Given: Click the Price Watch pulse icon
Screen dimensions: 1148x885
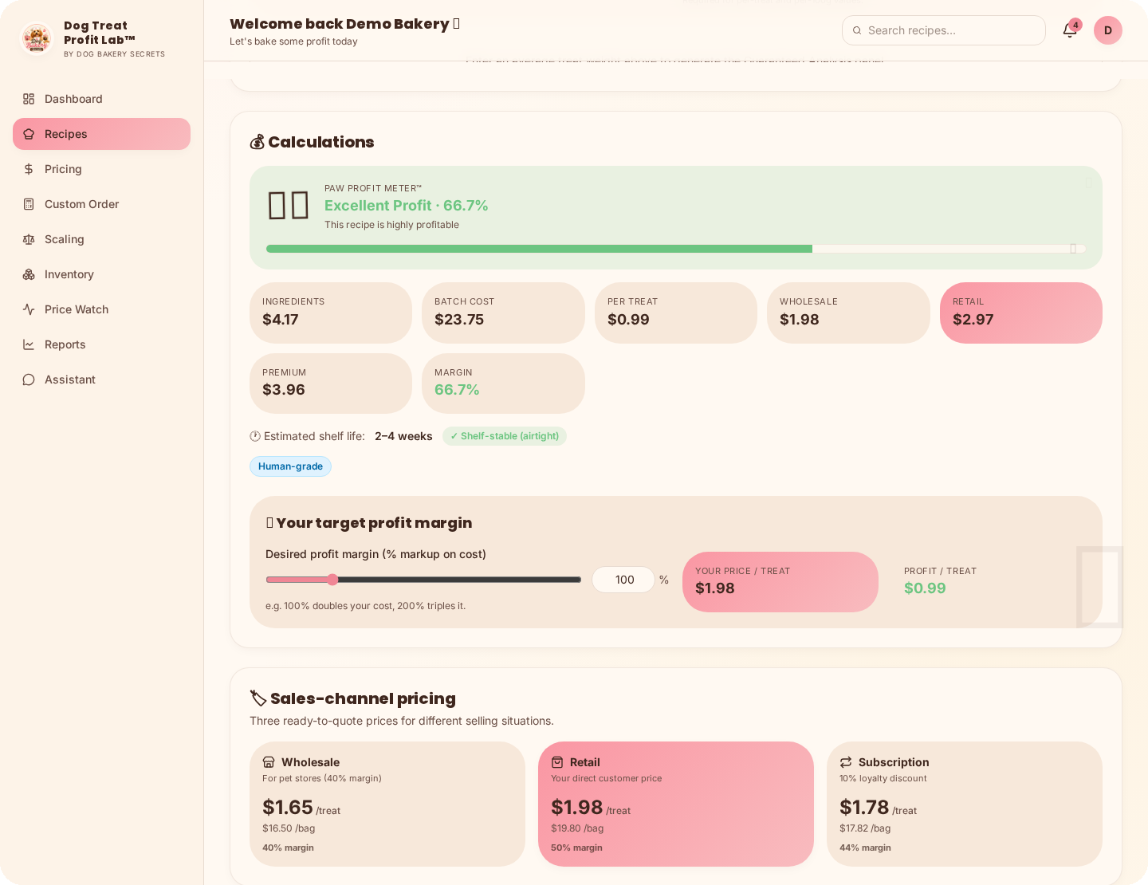Looking at the screenshot, I should coord(29,309).
